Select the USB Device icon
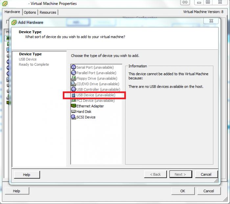 pos(73,95)
